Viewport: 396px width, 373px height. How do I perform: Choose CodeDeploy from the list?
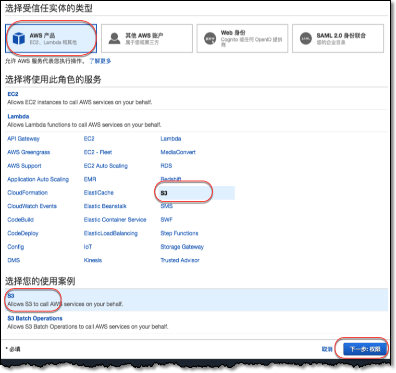coord(23,233)
